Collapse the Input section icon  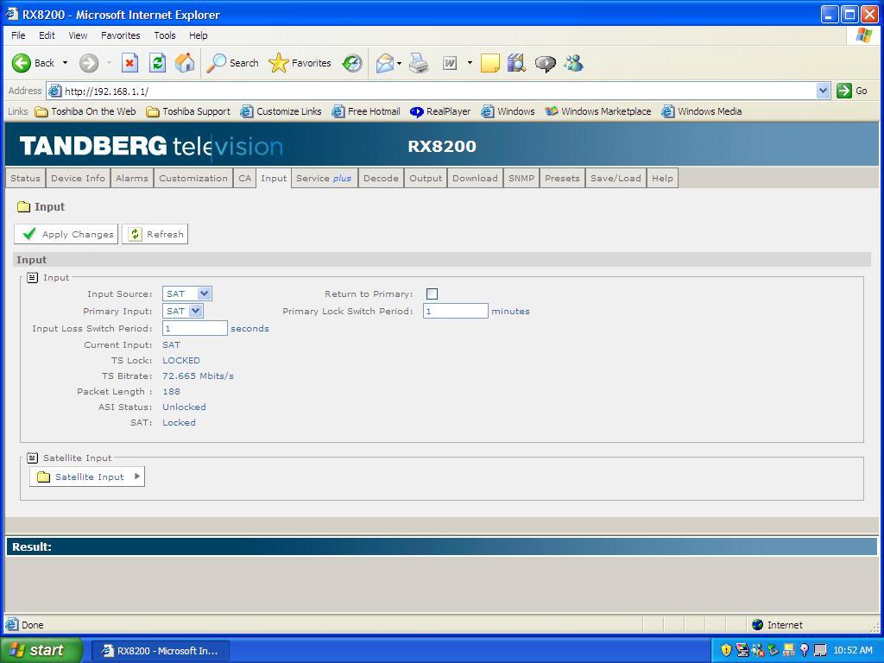(x=32, y=277)
